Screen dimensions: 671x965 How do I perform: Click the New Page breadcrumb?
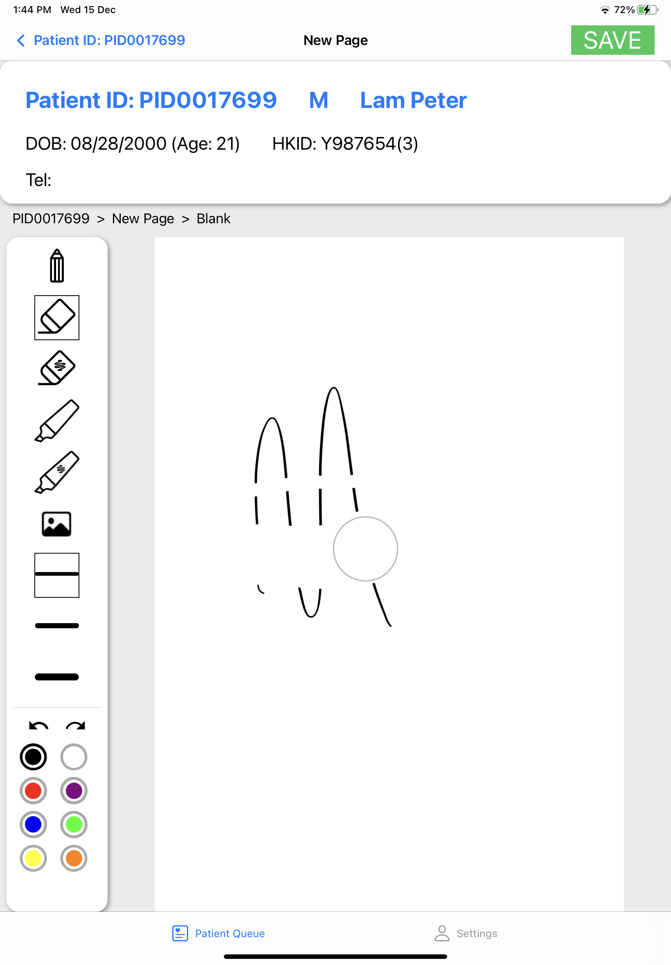click(x=143, y=218)
